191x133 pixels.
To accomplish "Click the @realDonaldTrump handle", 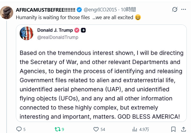I will point(58,37).
